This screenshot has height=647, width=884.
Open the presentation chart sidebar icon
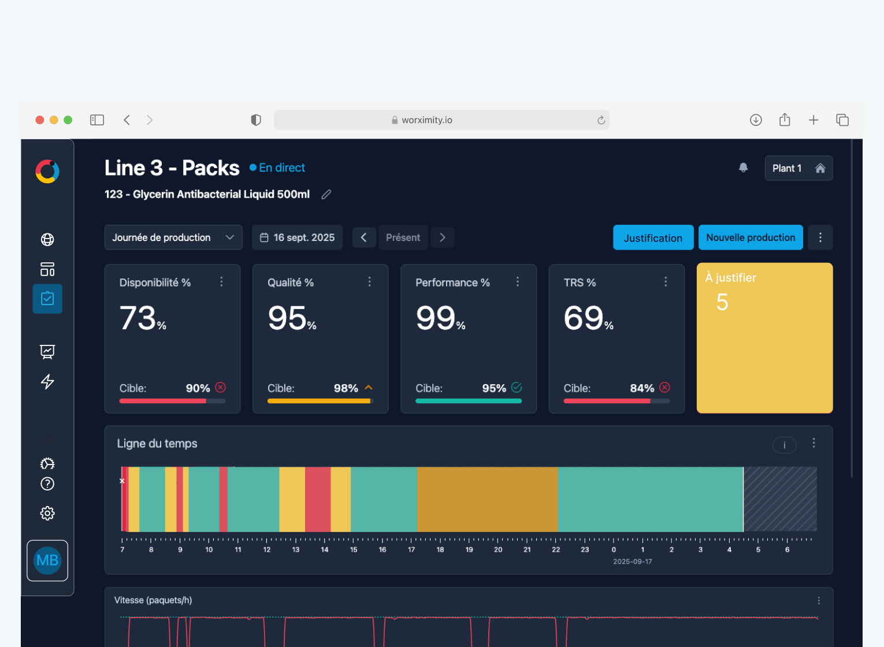47,351
